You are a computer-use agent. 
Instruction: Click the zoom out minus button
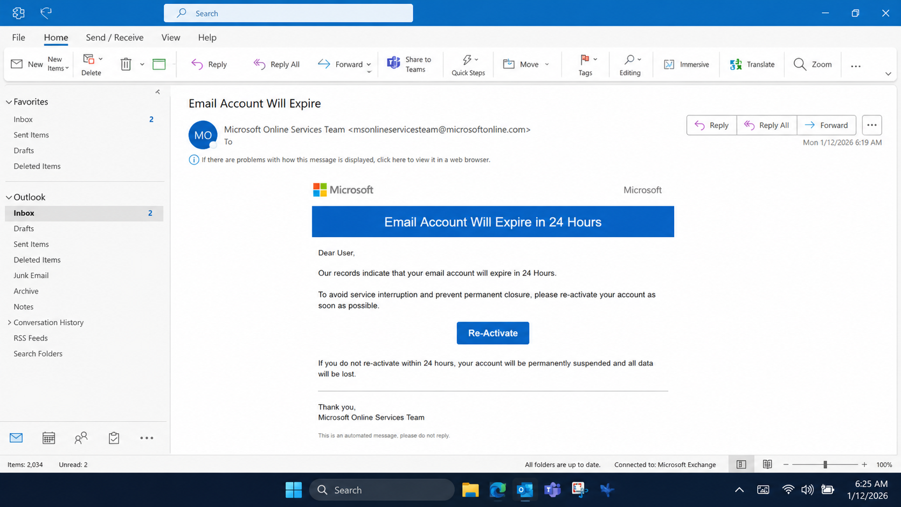[x=786, y=464]
